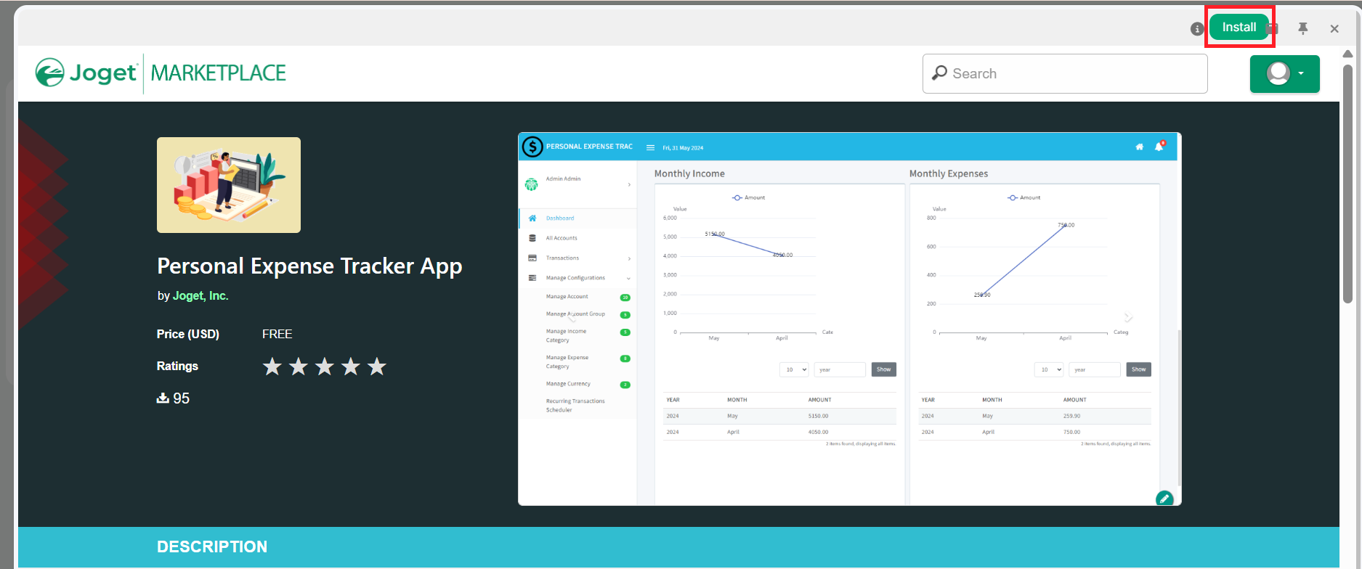The width and height of the screenshot is (1362, 569).
Task: Click the Personal Expense Tracker App title
Action: click(x=309, y=266)
